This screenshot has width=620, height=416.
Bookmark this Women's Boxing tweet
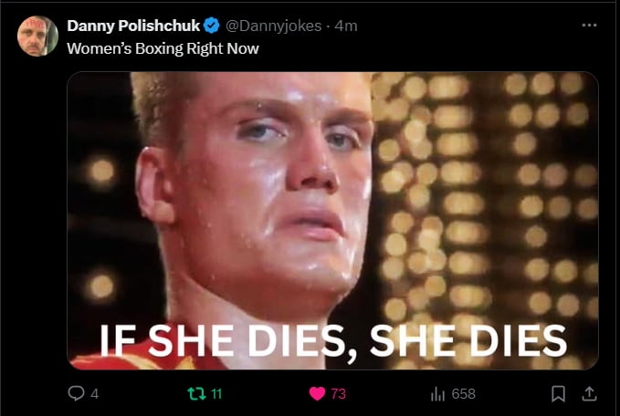[x=558, y=393]
